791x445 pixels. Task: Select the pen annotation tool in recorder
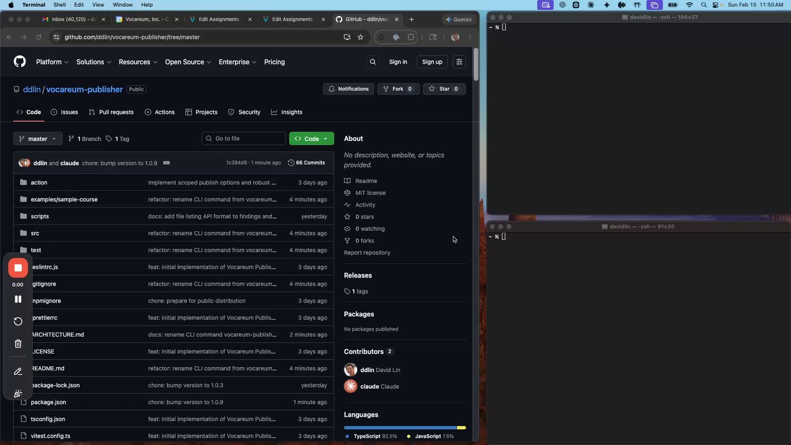tap(18, 371)
